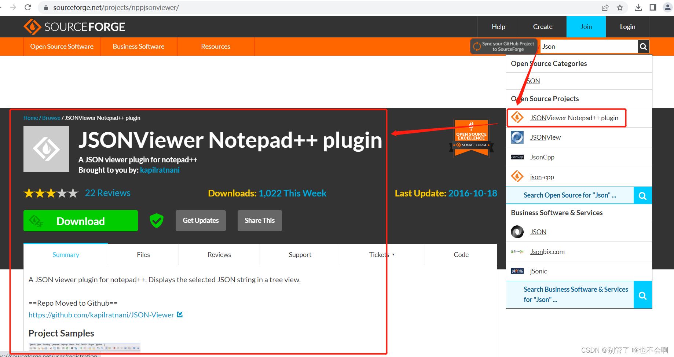Viewport: 674px width, 357px height.
Task: Click the green Download button
Action: (x=80, y=221)
